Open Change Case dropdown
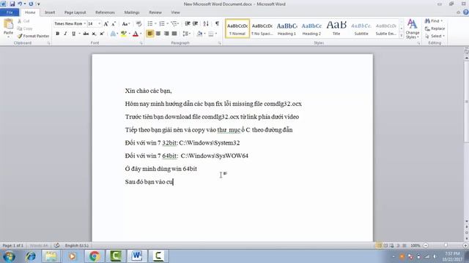Screen dimensions: 469x263 pos(125,23)
